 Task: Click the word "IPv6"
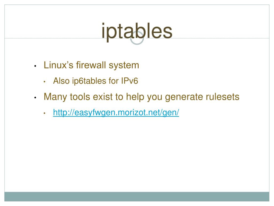point(130,81)
